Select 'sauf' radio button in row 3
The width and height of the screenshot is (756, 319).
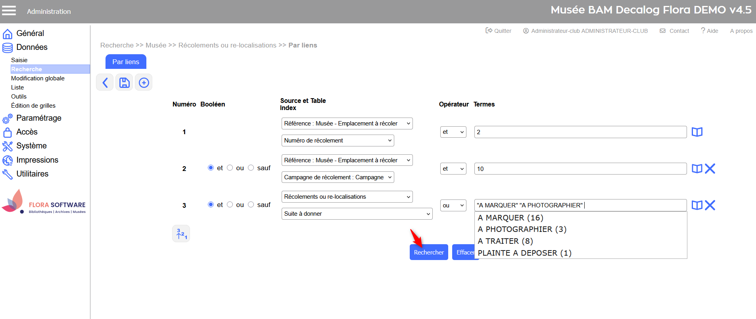[251, 205]
